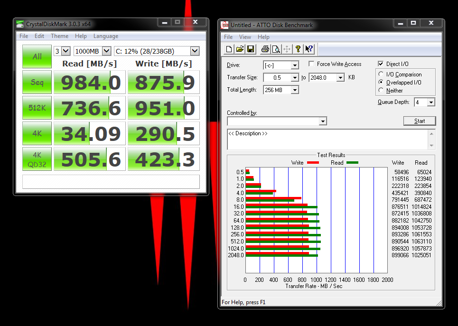Click the 512K write result 951.0
This screenshot has height=326, width=458.
click(164, 108)
